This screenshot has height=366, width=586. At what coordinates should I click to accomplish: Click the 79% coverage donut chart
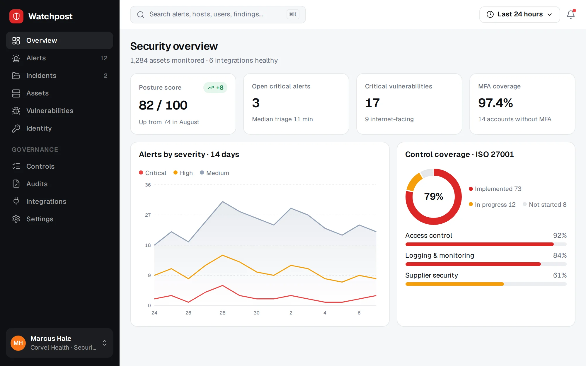(x=434, y=196)
